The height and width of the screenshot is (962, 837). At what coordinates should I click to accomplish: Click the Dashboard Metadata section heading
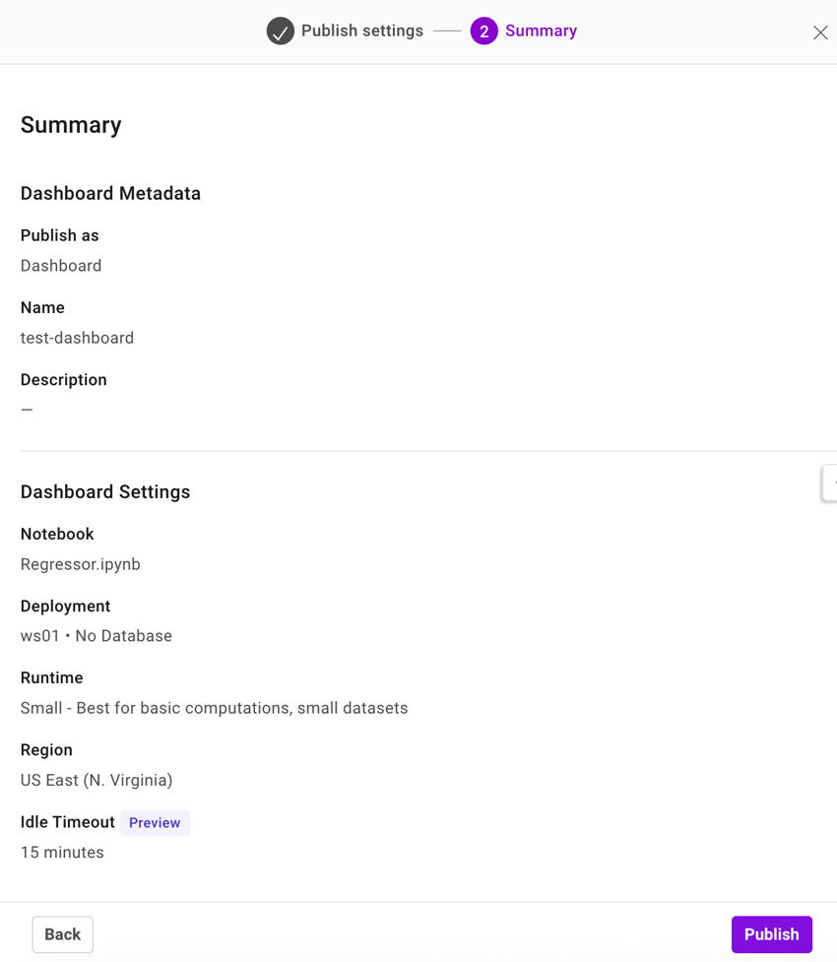coord(110,193)
